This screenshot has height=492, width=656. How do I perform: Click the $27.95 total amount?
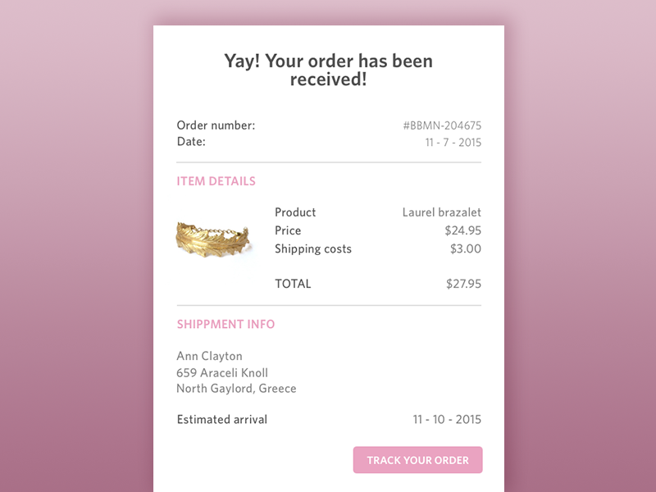(x=463, y=284)
